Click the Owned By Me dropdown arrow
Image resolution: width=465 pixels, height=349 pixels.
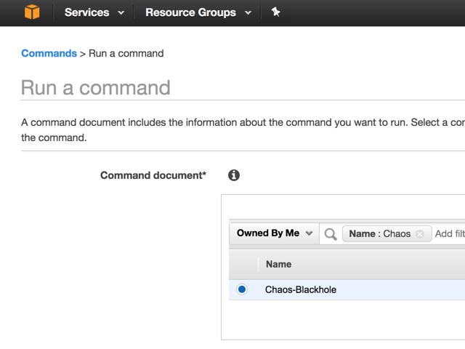point(309,234)
